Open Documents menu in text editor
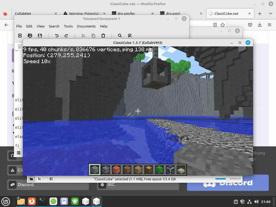 coord(86,26)
